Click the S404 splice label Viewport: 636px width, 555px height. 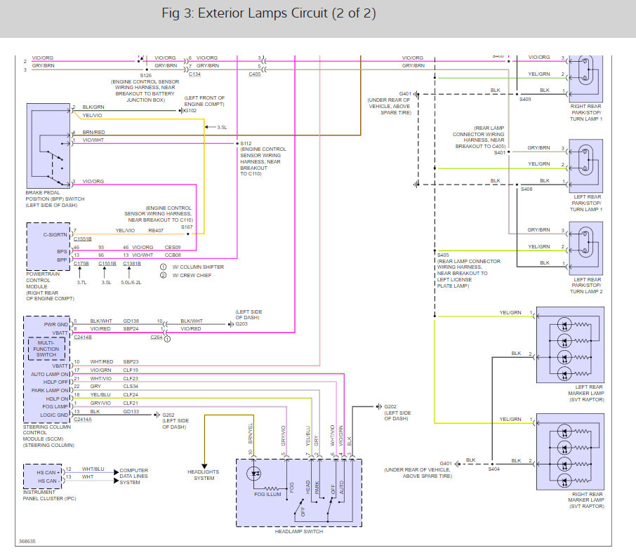[x=493, y=469]
